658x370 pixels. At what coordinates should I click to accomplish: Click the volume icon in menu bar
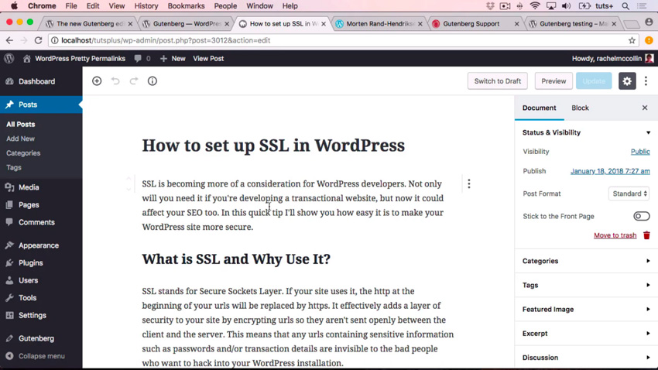[566, 6]
